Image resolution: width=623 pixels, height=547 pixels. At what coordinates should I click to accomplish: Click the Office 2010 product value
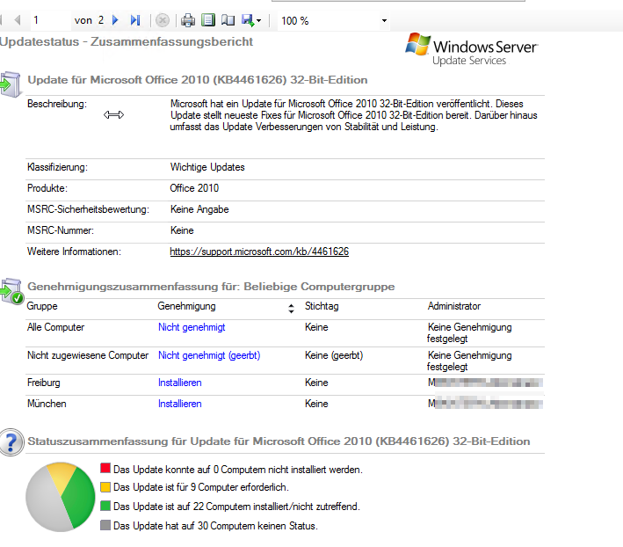194,188
